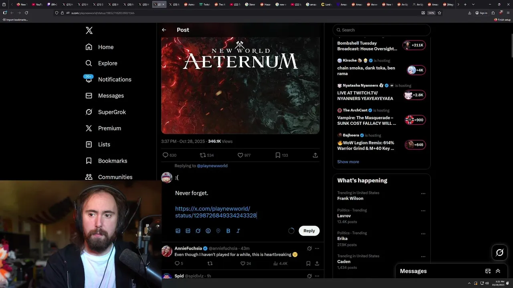This screenshot has width=513, height=288.
Task: Like AnnieFuchsia's comment with 24 likes
Action: (242, 264)
